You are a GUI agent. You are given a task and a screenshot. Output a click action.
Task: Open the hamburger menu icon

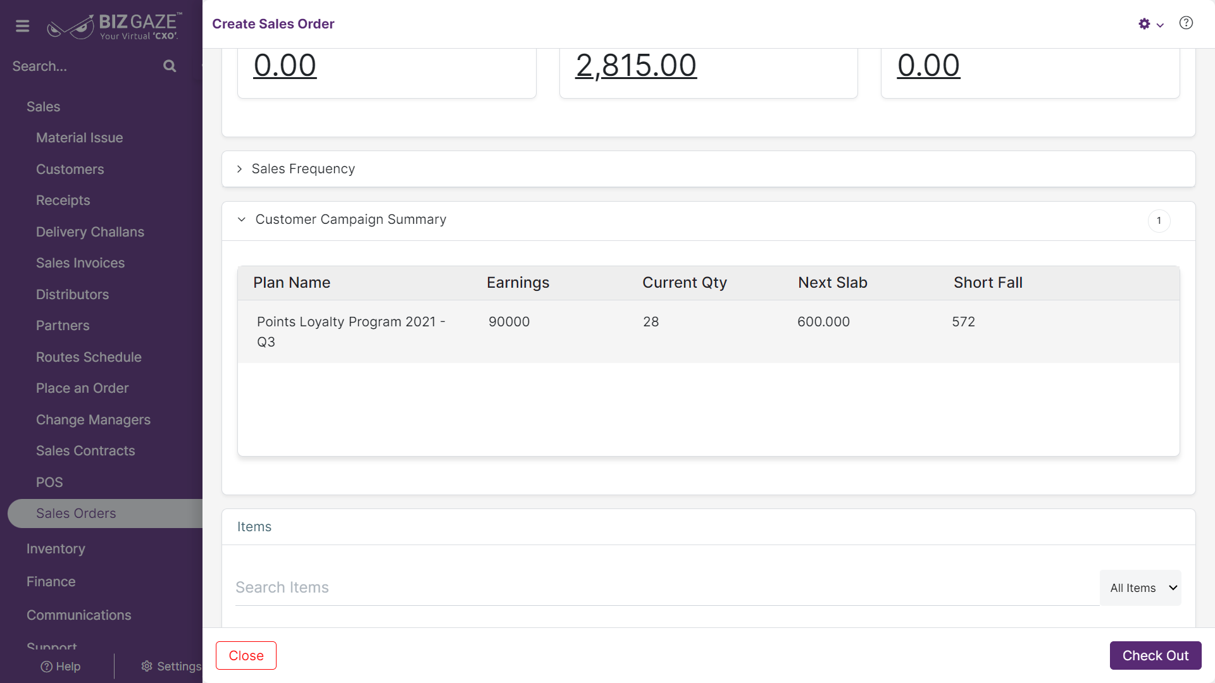click(x=23, y=26)
